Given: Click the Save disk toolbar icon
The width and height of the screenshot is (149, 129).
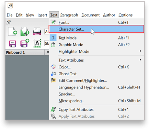Looking at the screenshot, I should (x=13, y=44).
